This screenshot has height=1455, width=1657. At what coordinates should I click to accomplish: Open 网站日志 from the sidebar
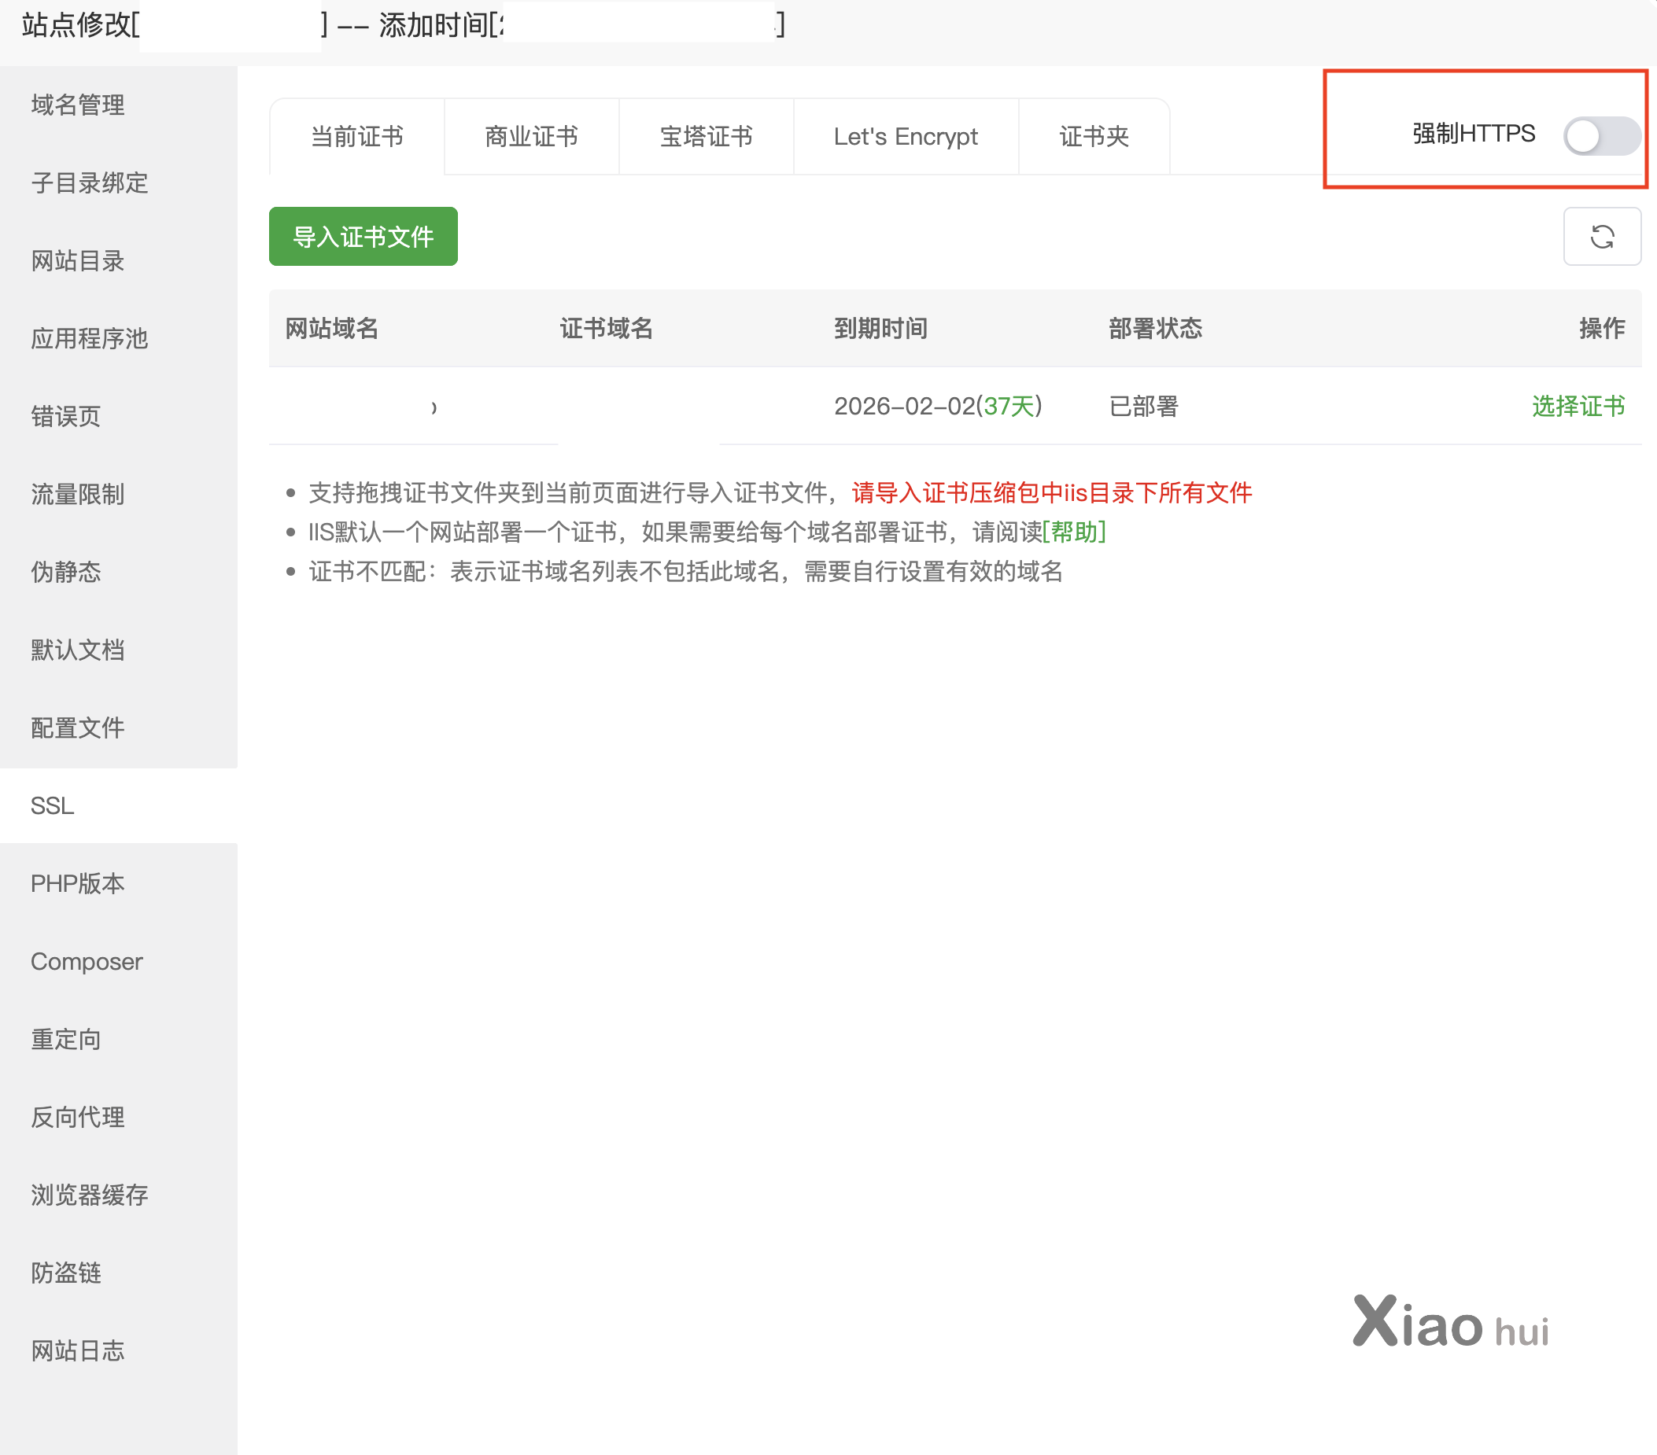78,1350
